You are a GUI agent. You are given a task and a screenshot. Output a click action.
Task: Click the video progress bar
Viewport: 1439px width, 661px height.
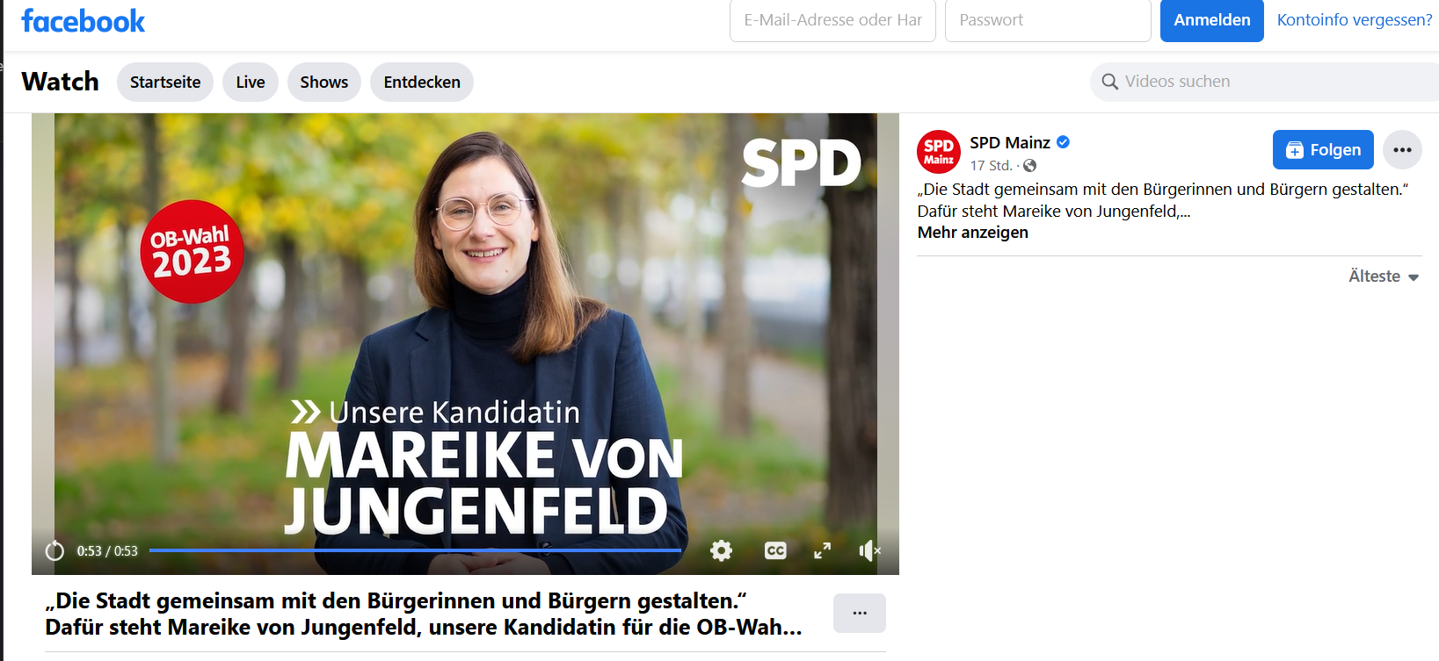tap(415, 550)
